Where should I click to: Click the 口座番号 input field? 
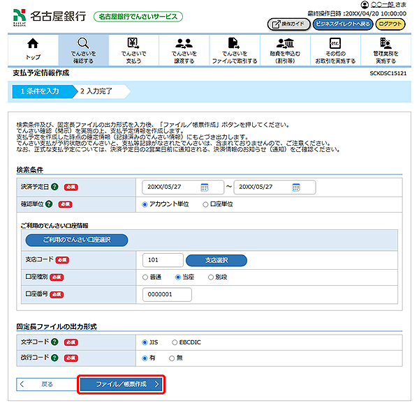coord(166,295)
